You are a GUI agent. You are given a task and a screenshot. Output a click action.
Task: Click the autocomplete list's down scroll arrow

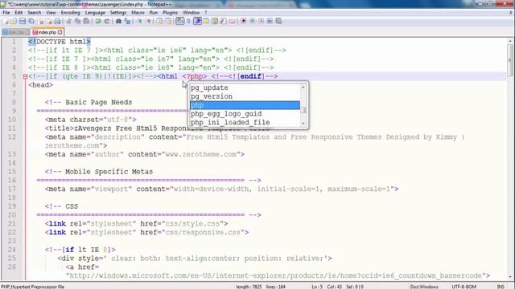(x=303, y=124)
